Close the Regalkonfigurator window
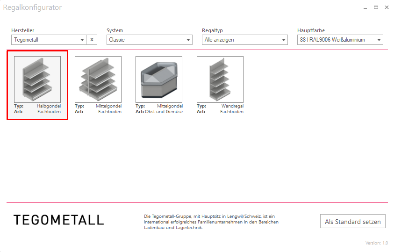Screen dimensions: 394x252 tap(387, 7)
